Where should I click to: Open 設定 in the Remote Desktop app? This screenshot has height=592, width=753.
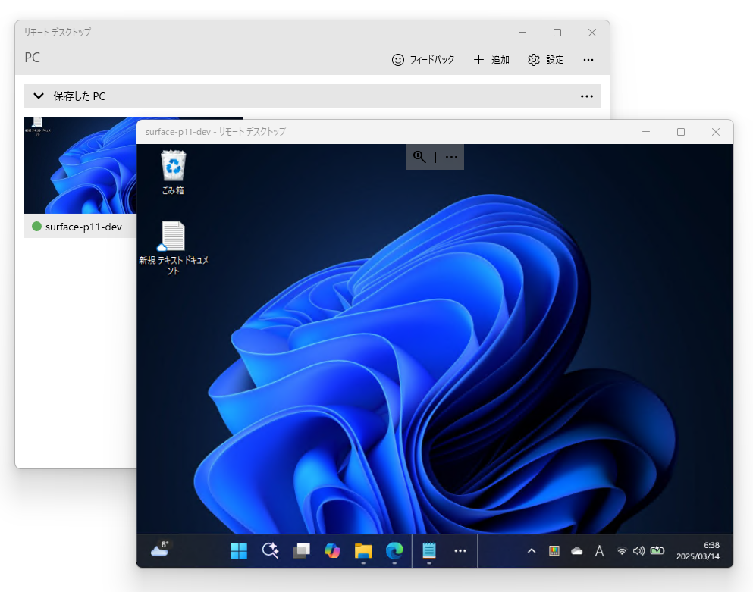545,59
